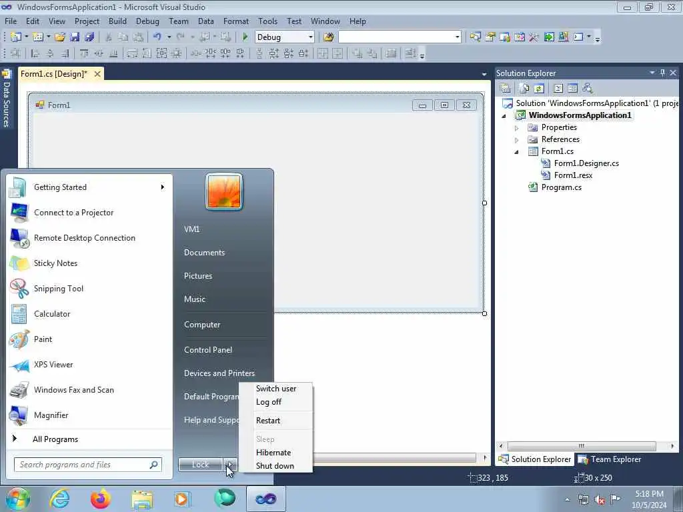Click the Lock button in Start menu
The width and height of the screenshot is (683, 512).
(x=200, y=465)
